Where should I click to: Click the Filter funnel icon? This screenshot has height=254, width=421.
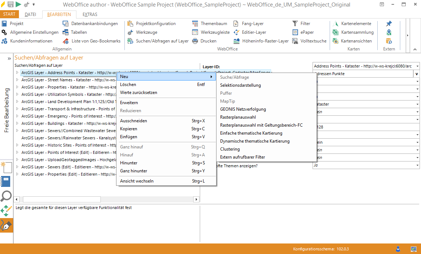point(295,24)
